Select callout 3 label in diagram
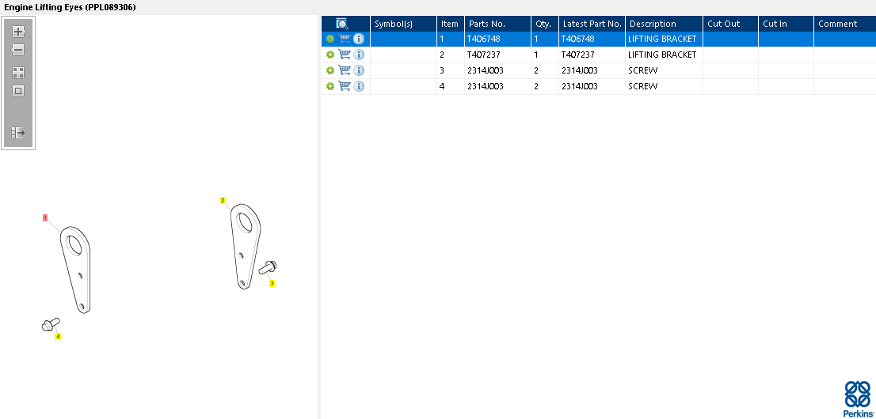Screen dimensions: 876x419 [272, 284]
